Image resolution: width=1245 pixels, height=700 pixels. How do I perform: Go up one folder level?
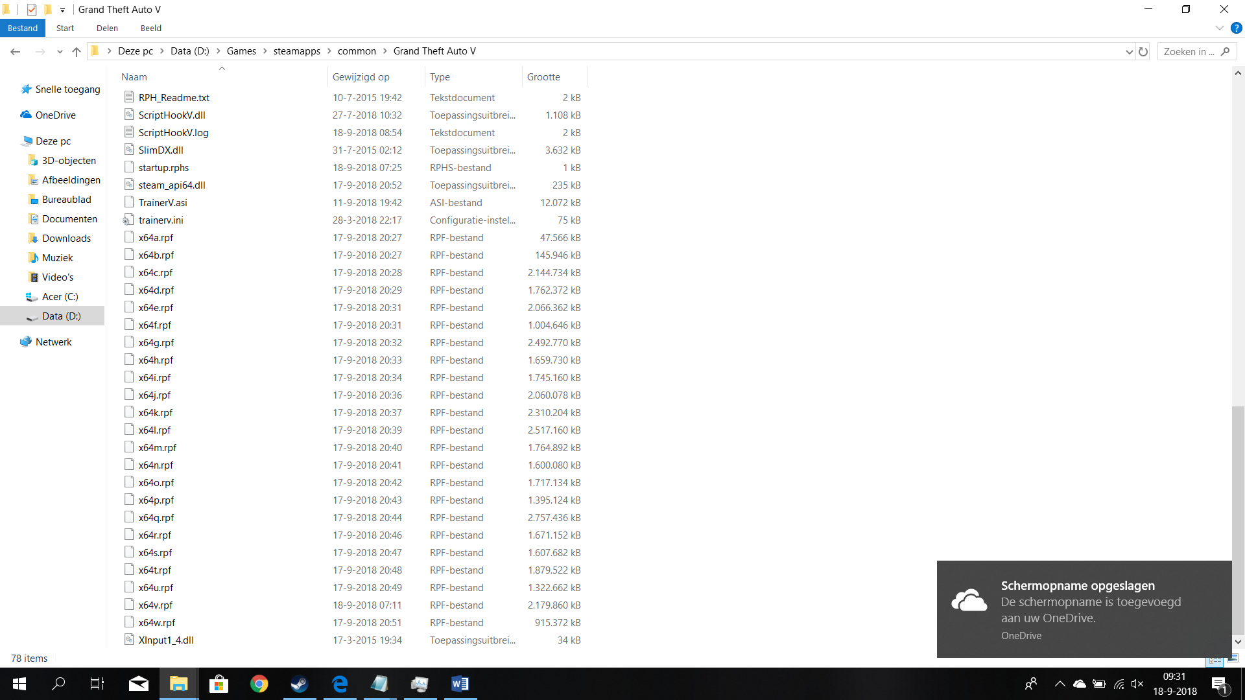click(77, 52)
